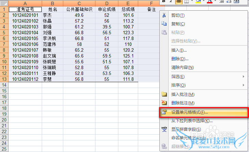Click the scissors Cut icon
This screenshot has width=249, height=152.
[164, 15]
